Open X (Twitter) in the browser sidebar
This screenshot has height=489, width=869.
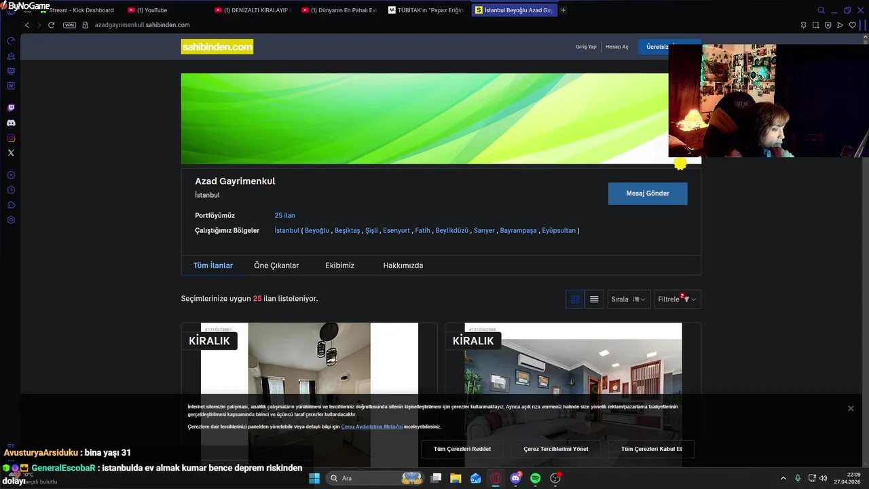tap(11, 153)
